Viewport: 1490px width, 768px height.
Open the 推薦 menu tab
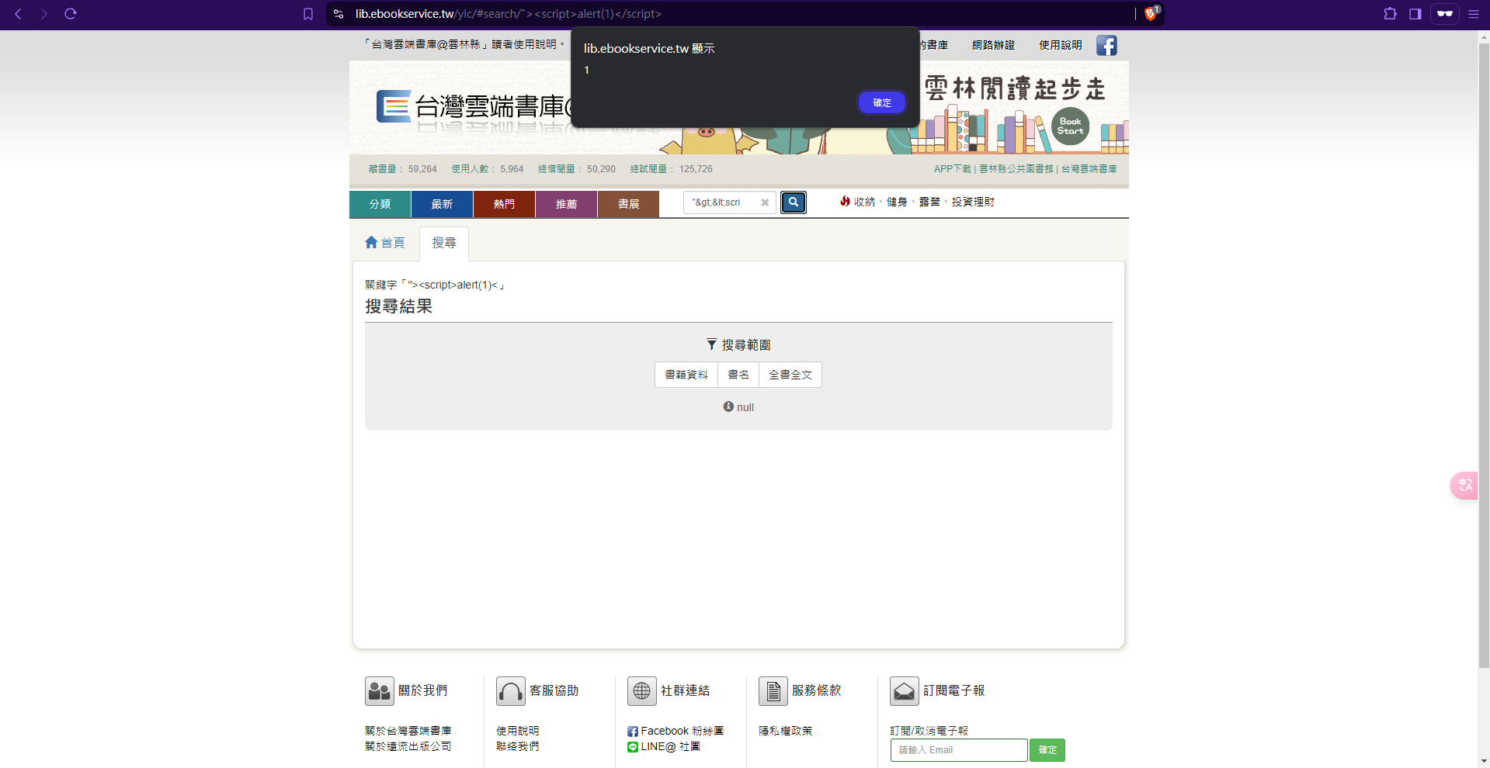[567, 204]
